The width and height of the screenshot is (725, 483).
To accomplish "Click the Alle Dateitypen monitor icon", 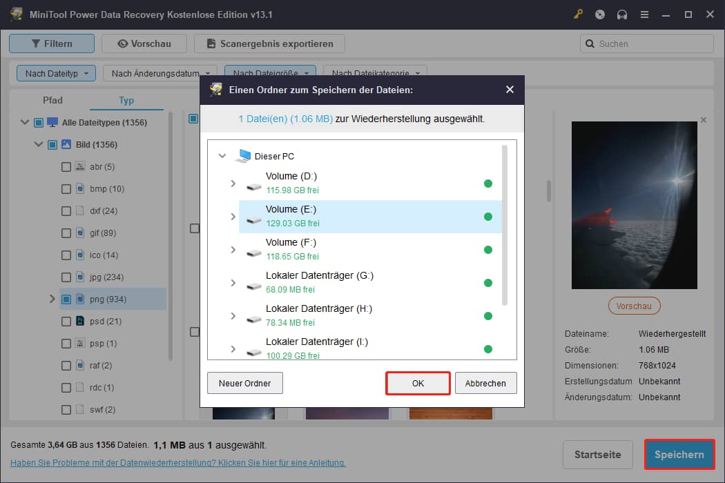I will [52, 122].
